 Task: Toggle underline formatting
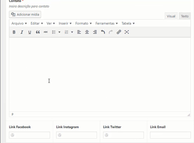(x=30, y=32)
